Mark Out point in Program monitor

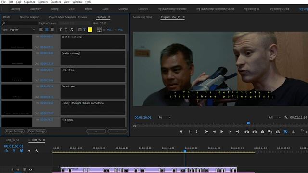pyautogui.click(x=197, y=132)
